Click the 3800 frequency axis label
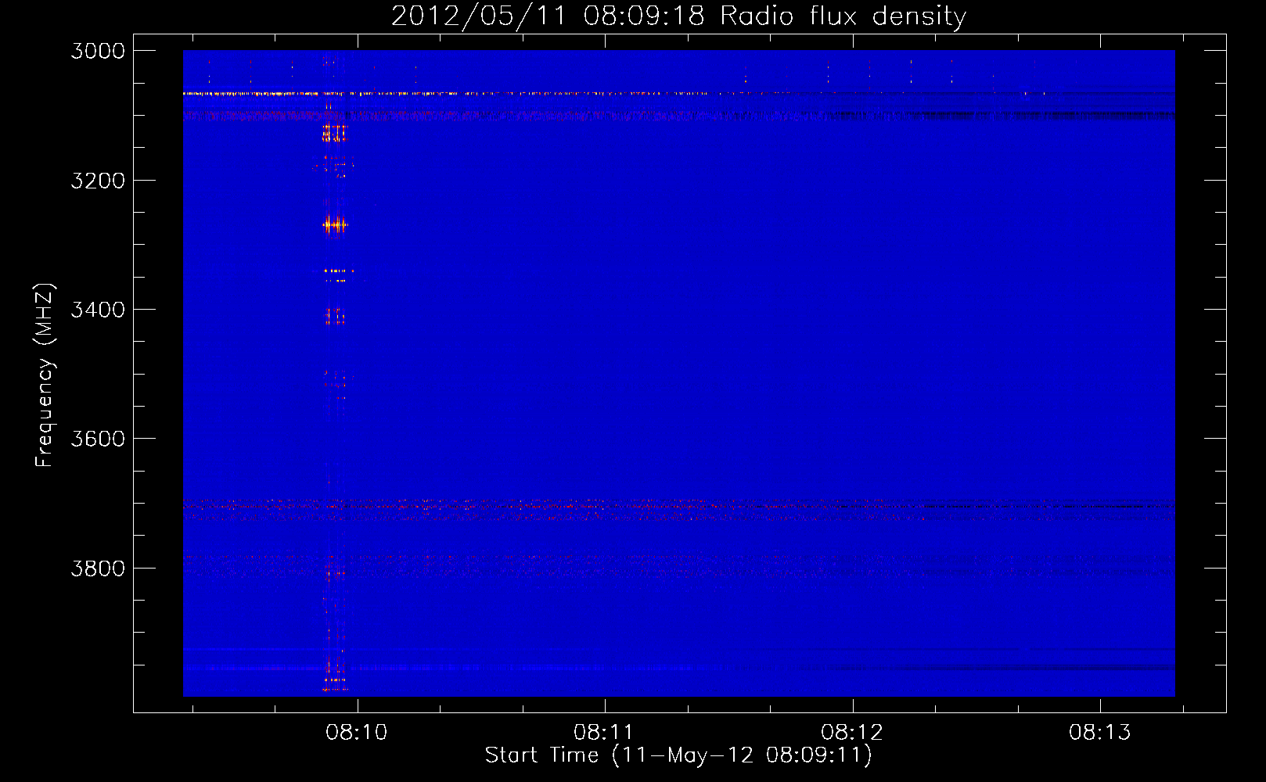Viewport: 1266px width, 782px height. [98, 569]
